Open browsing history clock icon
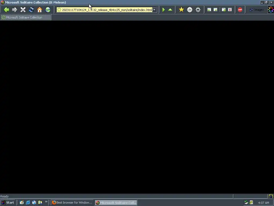The height and width of the screenshot is (206, 274). click(190, 10)
